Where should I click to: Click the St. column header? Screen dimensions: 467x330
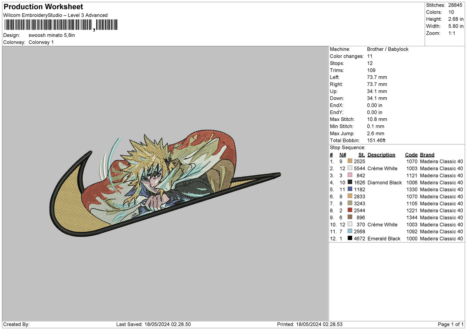(362, 154)
